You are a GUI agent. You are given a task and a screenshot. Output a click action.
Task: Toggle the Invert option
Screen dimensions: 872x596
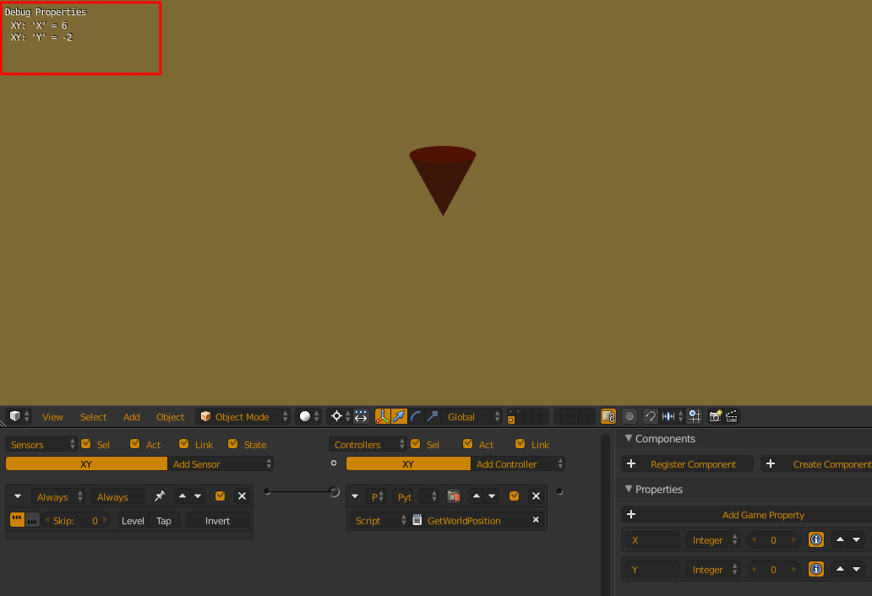coord(217,521)
